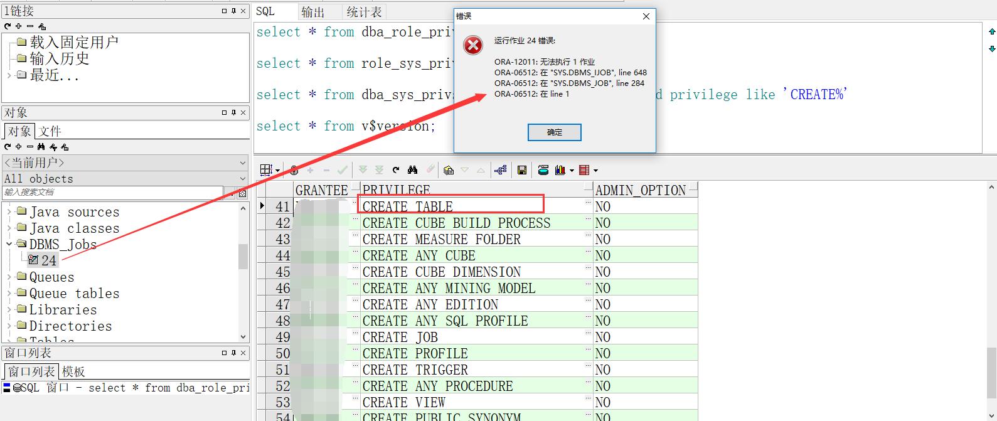Click the previous record up-triangle icon
The width and height of the screenshot is (997, 421).
click(x=481, y=170)
